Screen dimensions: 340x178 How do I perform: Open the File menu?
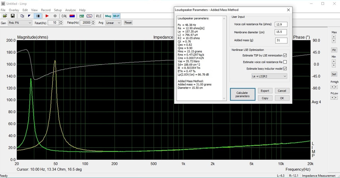click(3, 10)
